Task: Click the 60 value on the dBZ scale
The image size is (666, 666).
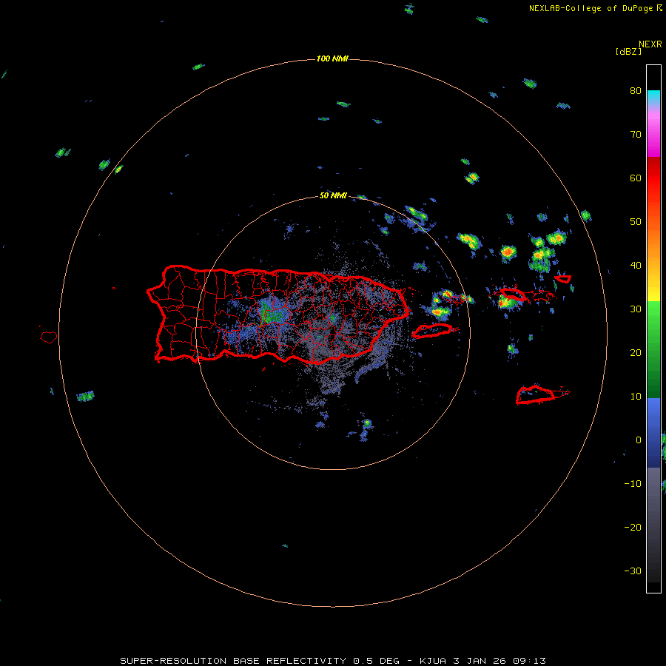Action: coord(636,178)
